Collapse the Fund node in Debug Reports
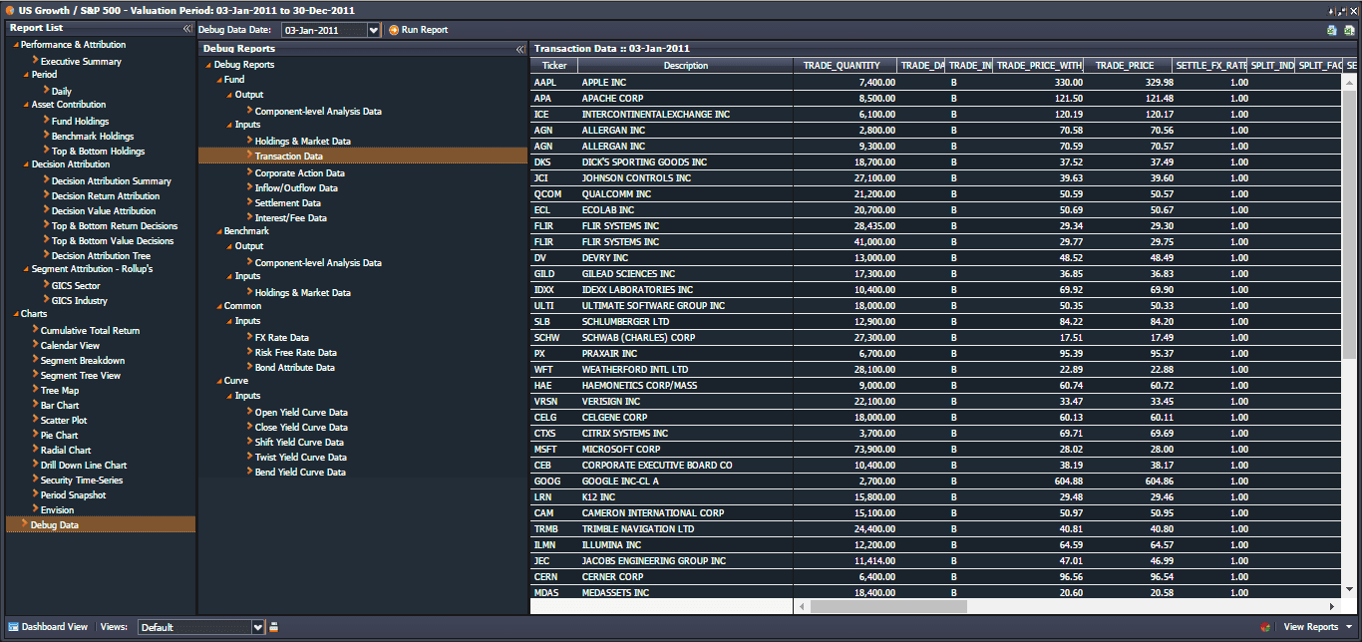The image size is (1362, 642). click(218, 80)
